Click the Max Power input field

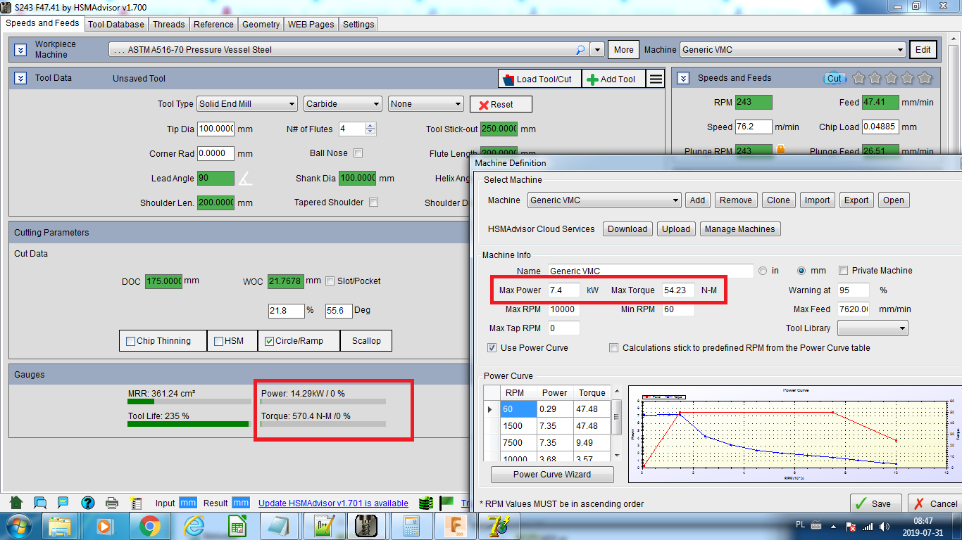(563, 290)
